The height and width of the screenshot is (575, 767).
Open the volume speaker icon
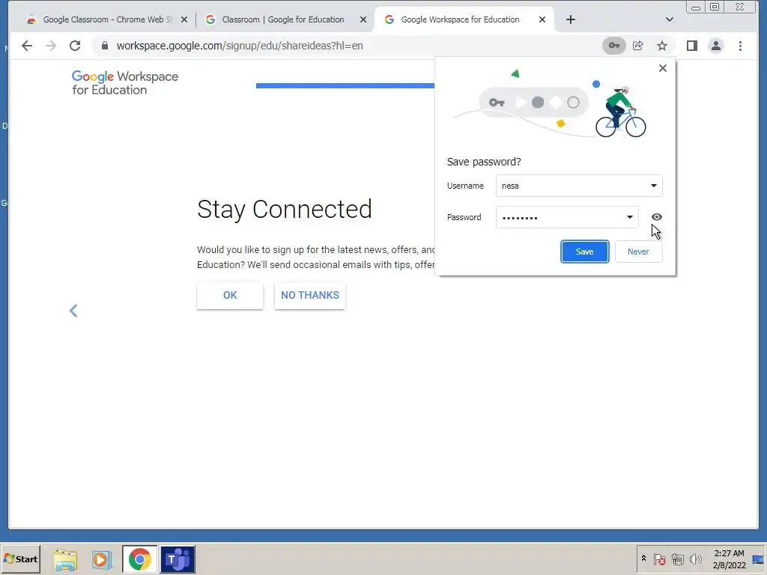695,559
